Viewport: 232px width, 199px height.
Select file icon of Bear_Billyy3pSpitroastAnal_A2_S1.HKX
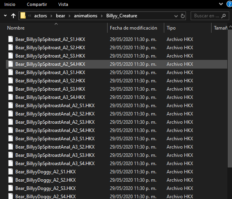11,106
